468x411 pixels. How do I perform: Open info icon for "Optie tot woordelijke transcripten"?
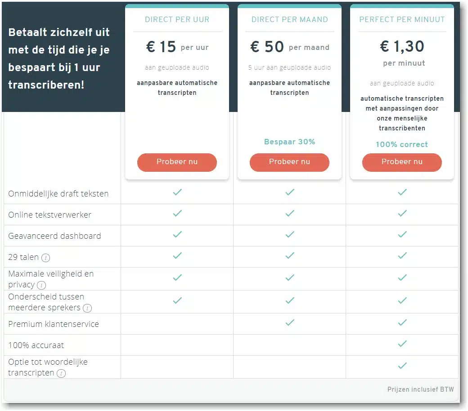coord(62,374)
